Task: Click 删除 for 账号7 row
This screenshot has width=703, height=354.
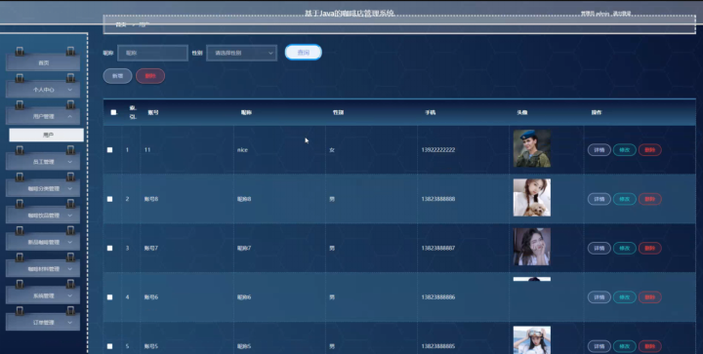Action: [649, 248]
